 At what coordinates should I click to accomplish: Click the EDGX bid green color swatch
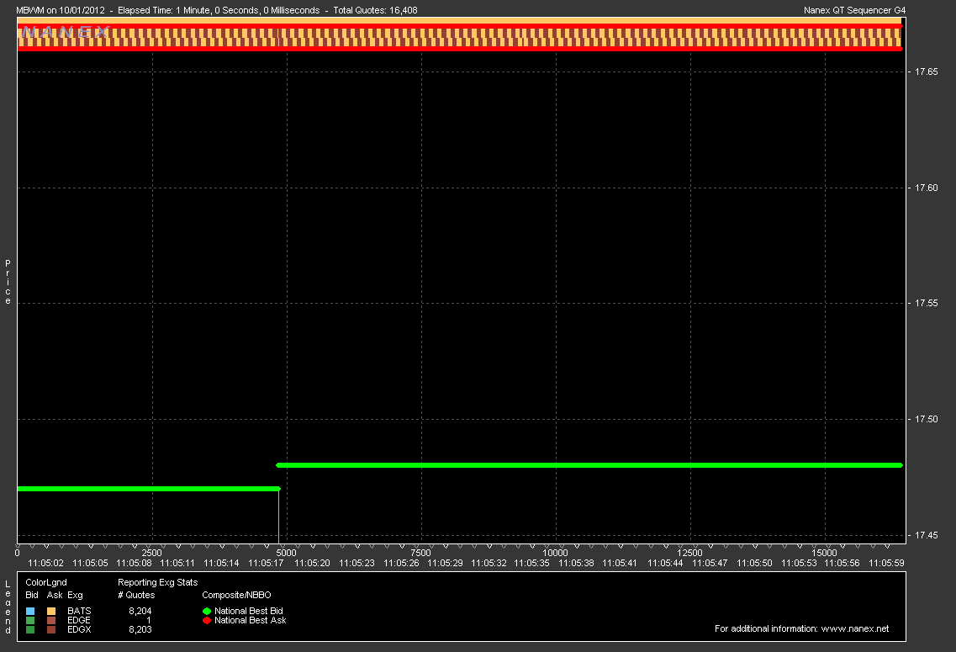pyautogui.click(x=30, y=629)
